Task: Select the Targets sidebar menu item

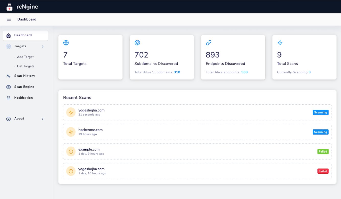Action: (25, 46)
